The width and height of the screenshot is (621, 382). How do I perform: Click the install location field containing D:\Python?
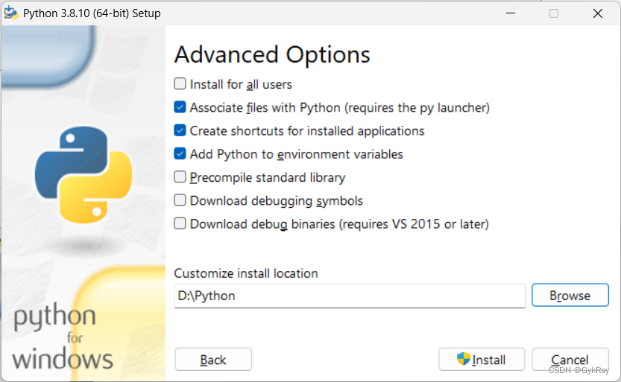click(350, 296)
